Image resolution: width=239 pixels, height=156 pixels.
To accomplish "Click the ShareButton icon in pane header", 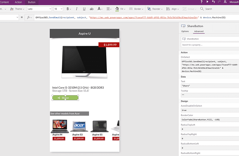I will point(183,26).
